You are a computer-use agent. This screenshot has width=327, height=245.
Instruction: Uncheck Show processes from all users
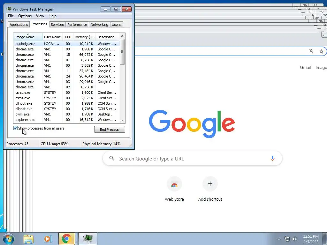15,128
